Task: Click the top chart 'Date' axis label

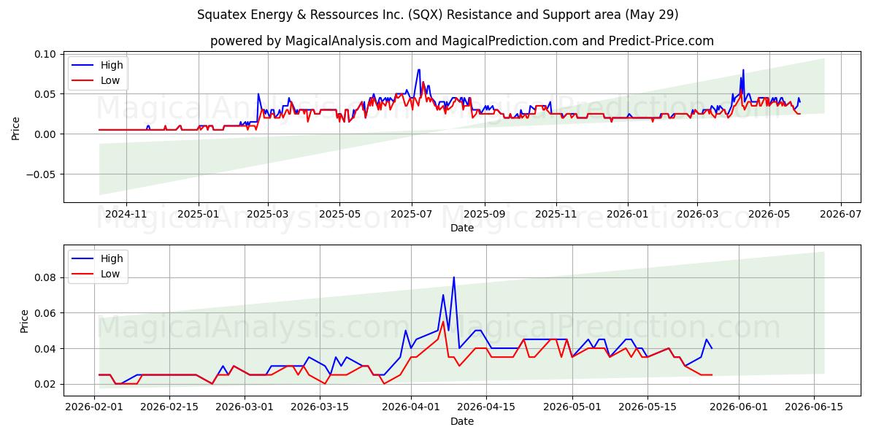Action: tap(462, 228)
